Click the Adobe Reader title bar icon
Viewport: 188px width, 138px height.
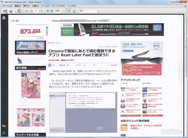pyautogui.click(x=2, y=2)
